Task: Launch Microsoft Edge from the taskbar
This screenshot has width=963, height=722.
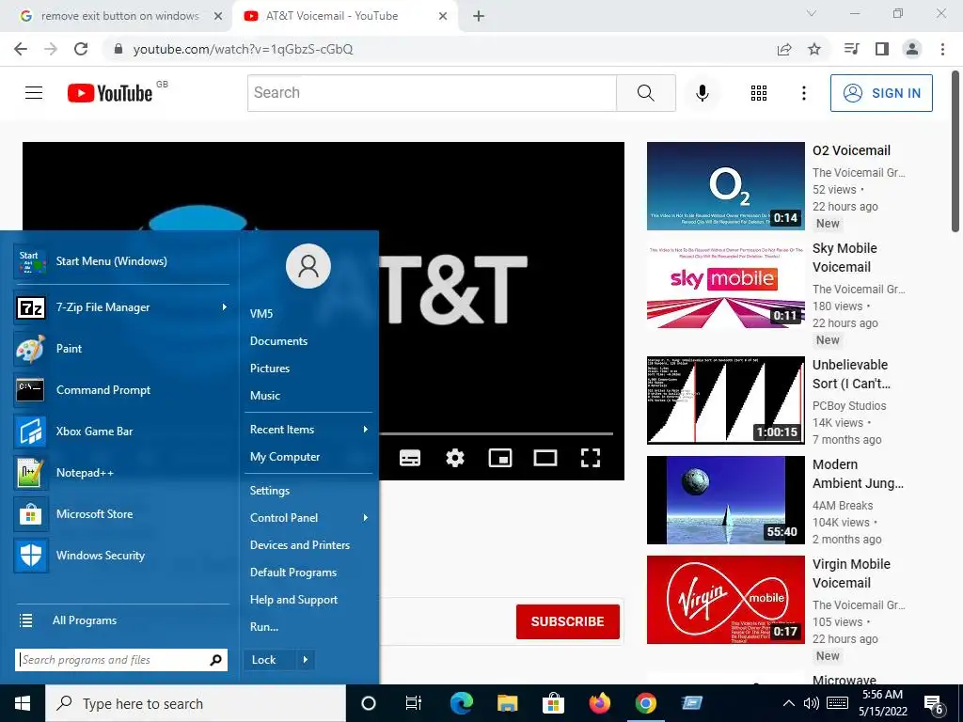Action: [461, 703]
